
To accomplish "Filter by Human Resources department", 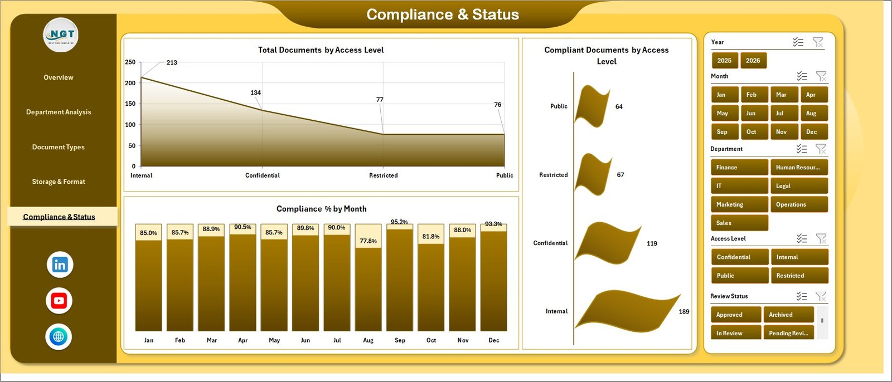I will coord(799,167).
